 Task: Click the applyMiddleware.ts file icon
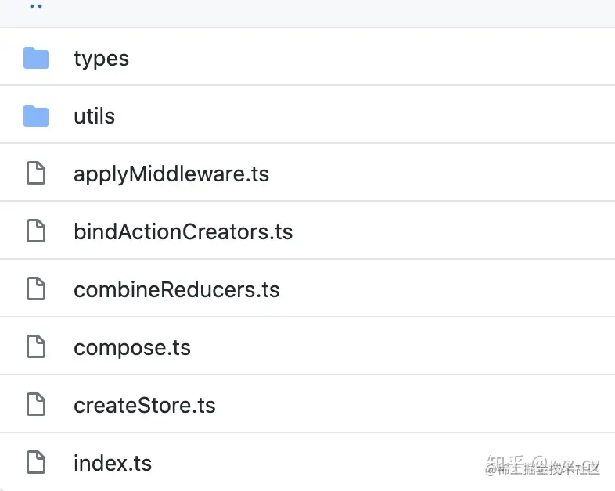pyautogui.click(x=36, y=174)
